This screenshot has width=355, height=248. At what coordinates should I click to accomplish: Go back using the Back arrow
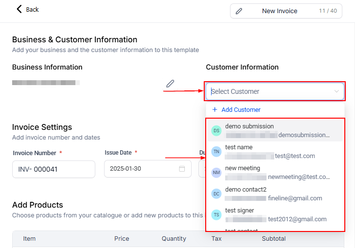(19, 9)
